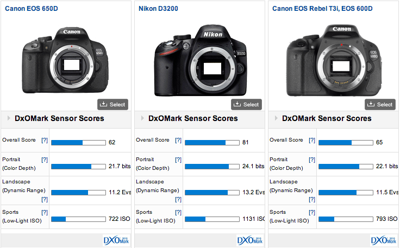The width and height of the screenshot is (400, 248).
Task: Collapse DxOMark Sensor Scores for Canon EOS 600D
Action: [x=276, y=118]
